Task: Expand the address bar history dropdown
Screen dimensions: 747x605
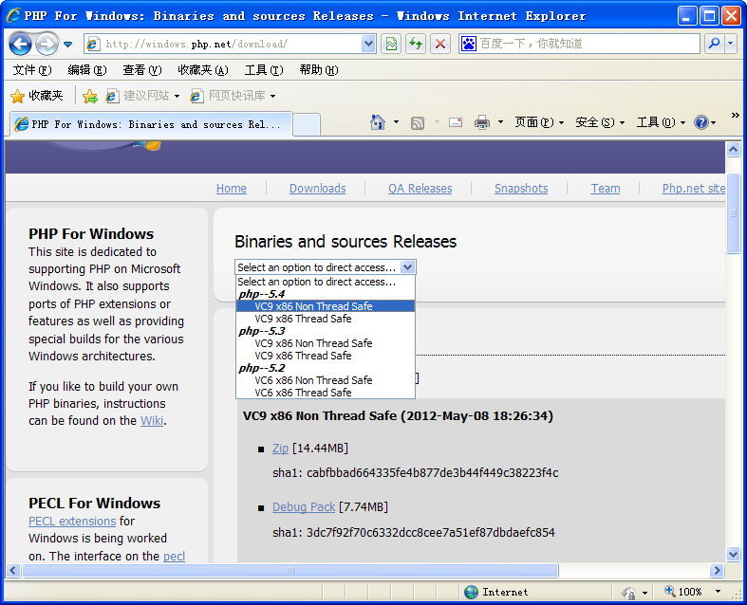Action: pos(368,44)
